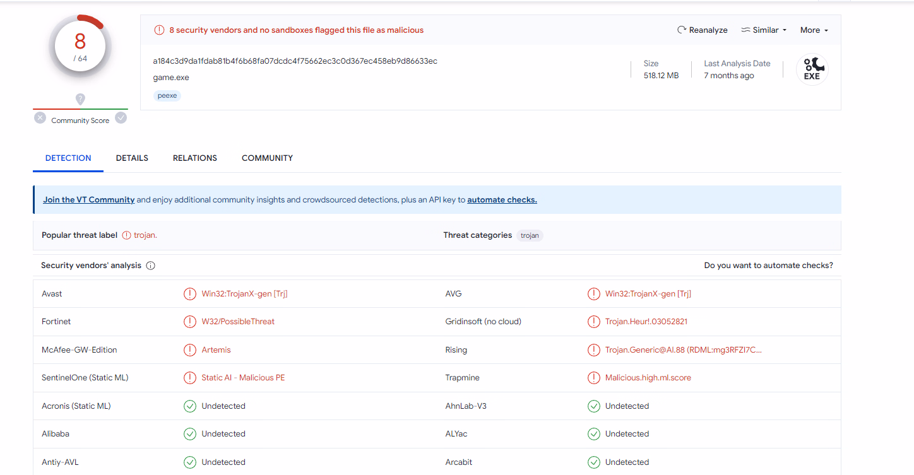This screenshot has height=475, width=914.
Task: Click the Trojan.Heur!.03052821 result
Action: (646, 322)
